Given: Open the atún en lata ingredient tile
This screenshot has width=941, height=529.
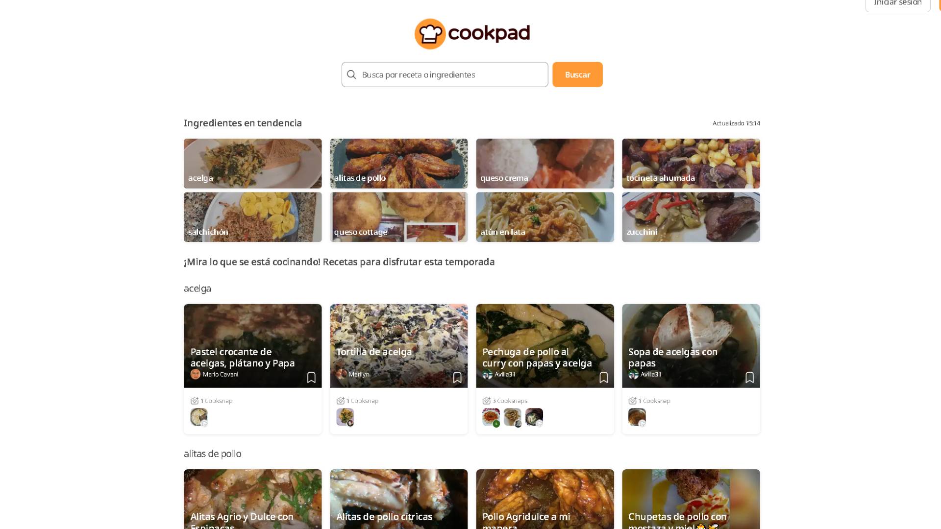Looking at the screenshot, I should pos(545,217).
